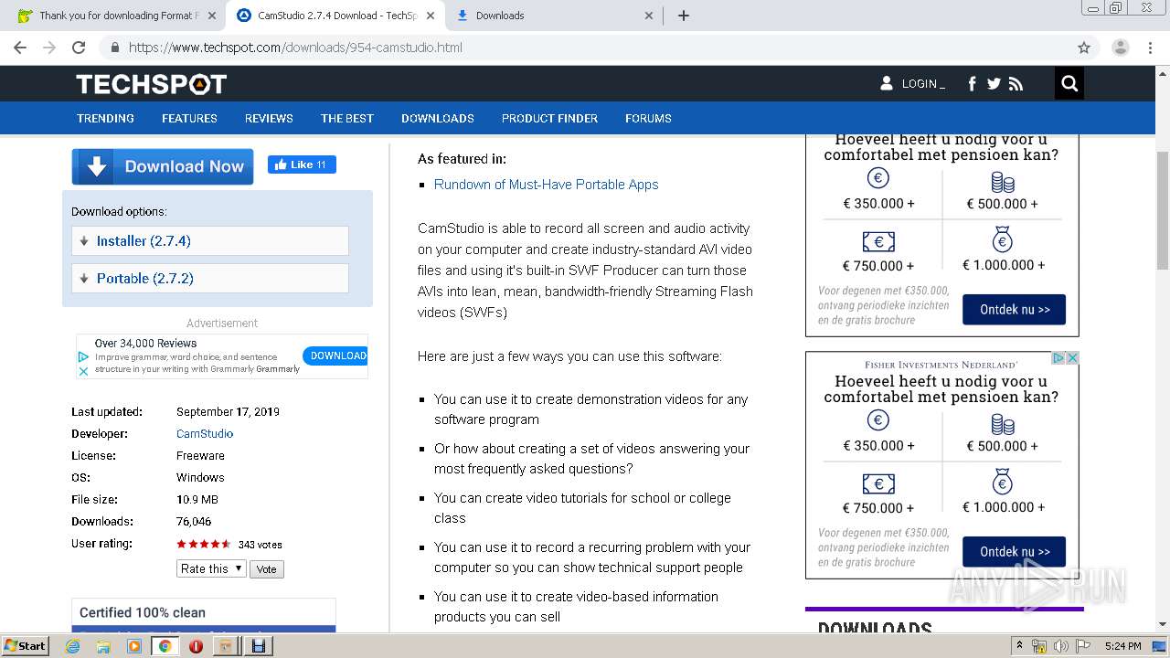Open Opera from taskbar
The image size is (1170, 658).
[196, 646]
